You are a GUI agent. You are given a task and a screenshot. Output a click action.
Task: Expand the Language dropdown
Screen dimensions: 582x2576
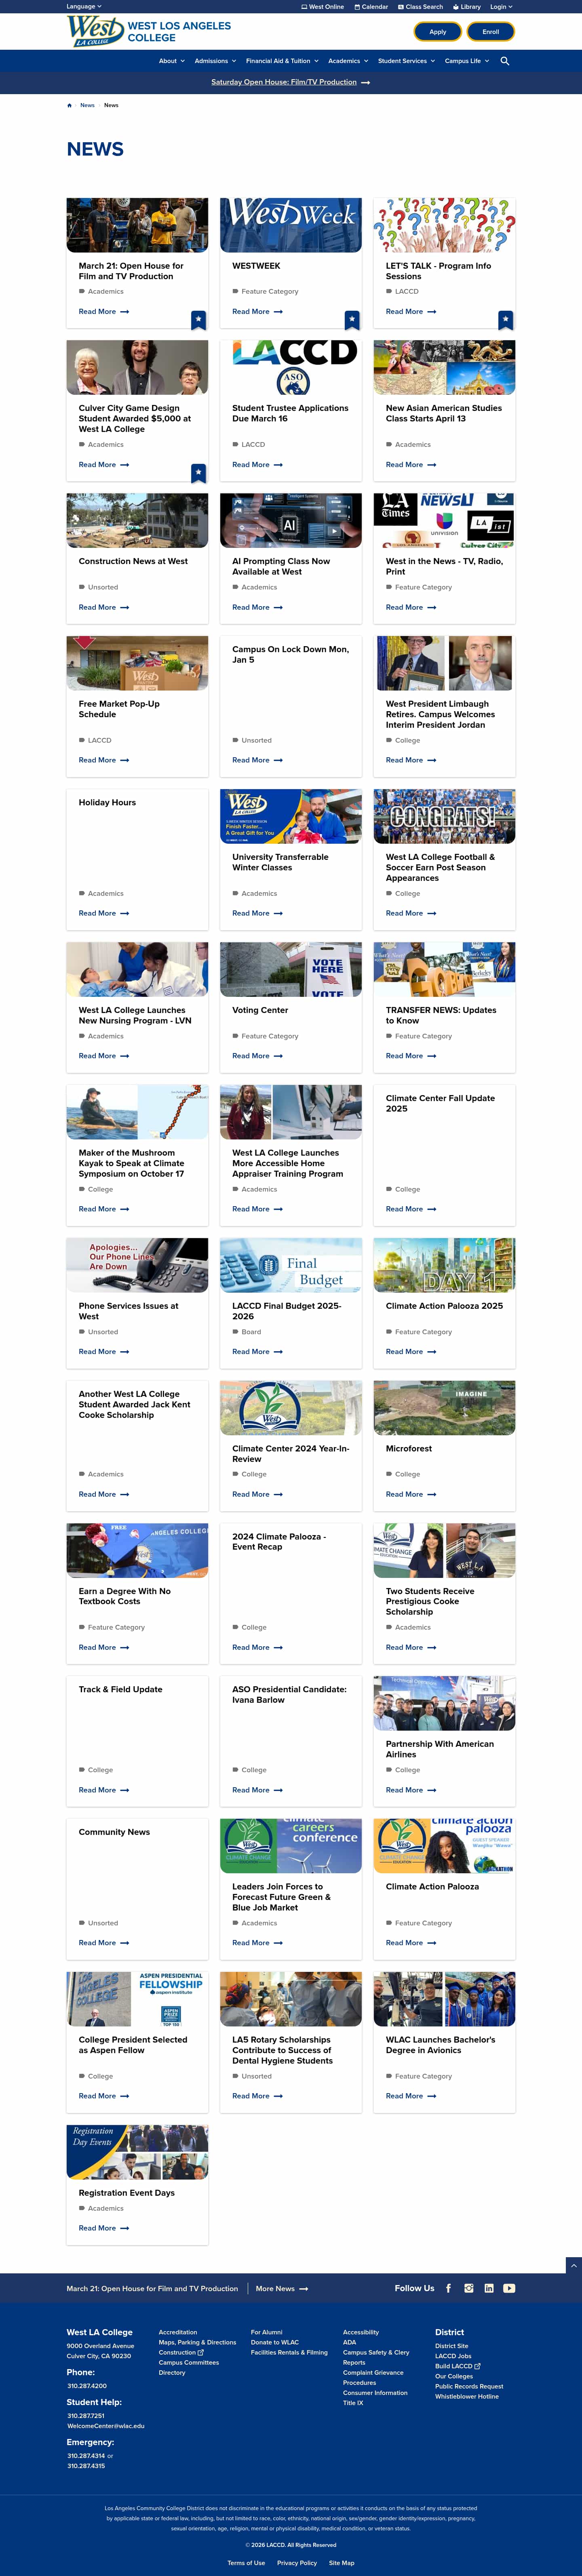[84, 7]
